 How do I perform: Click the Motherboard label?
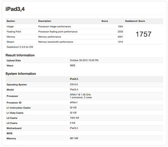tap(14, 128)
